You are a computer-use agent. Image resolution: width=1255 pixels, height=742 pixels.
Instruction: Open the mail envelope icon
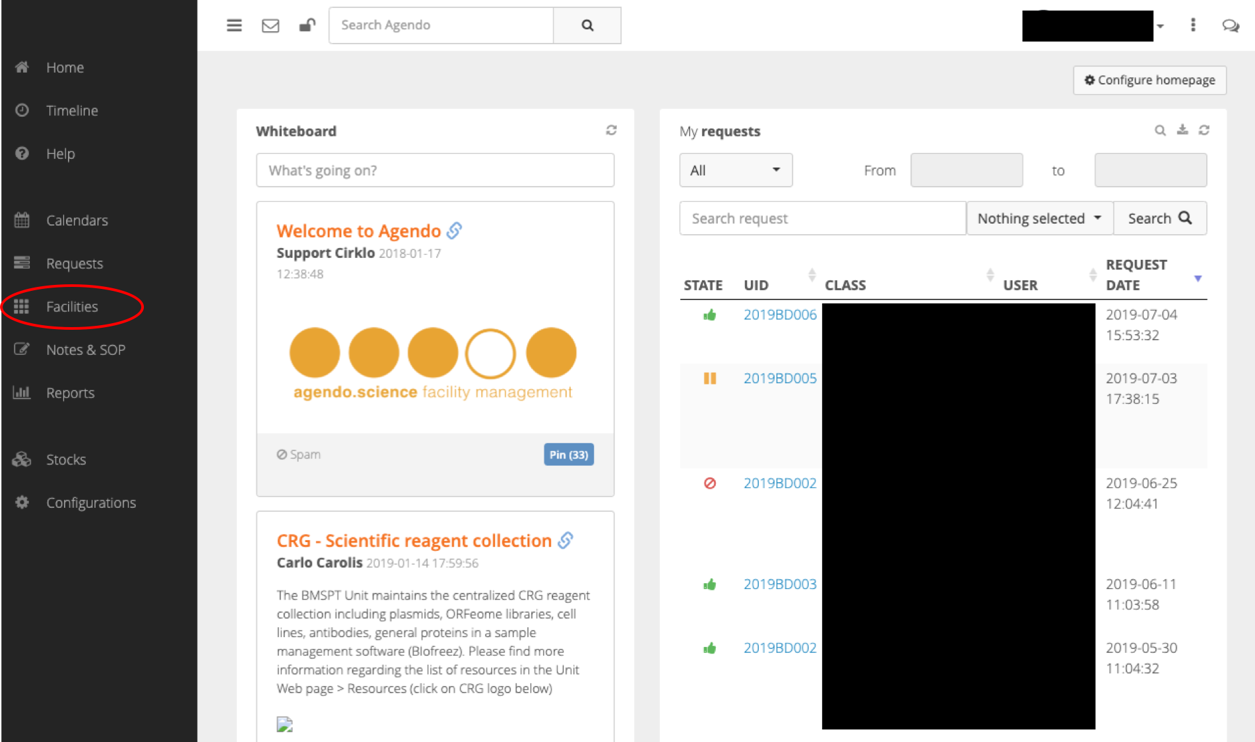[271, 26]
